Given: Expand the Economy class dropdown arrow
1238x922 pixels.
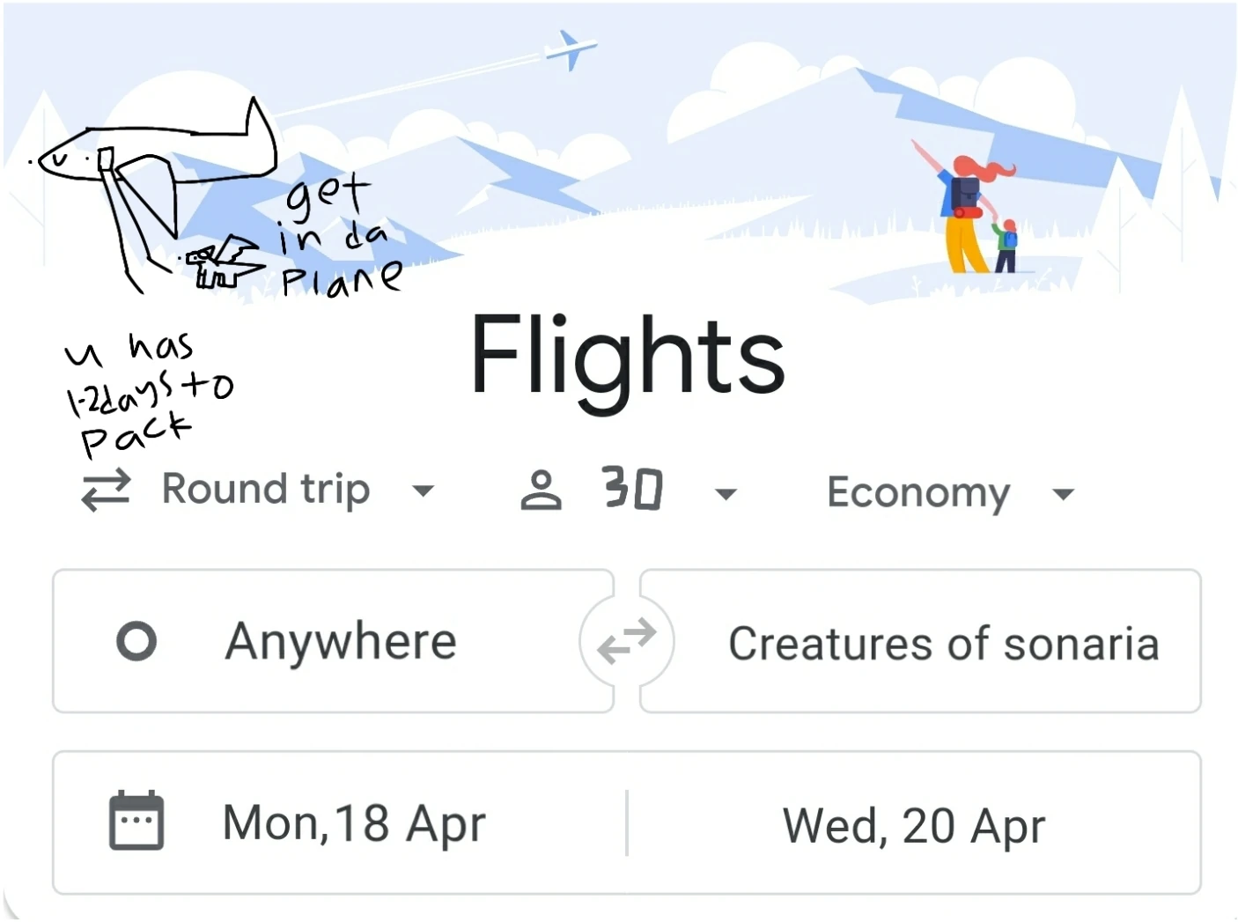Looking at the screenshot, I should pyautogui.click(x=1064, y=495).
